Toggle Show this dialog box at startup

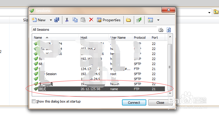click(x=34, y=101)
